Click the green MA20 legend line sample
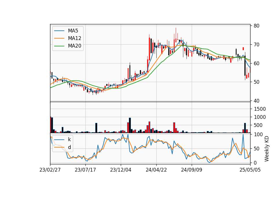278x200 pixels. (x=59, y=46)
